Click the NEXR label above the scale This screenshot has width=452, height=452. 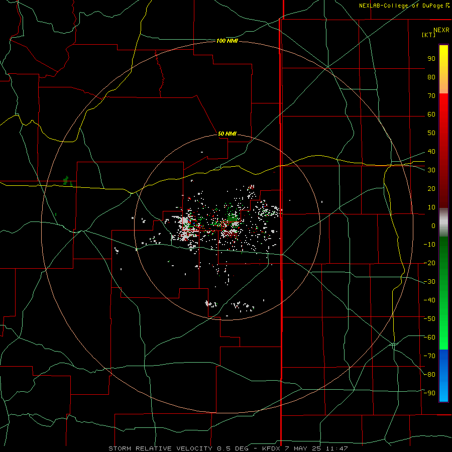pos(441,30)
